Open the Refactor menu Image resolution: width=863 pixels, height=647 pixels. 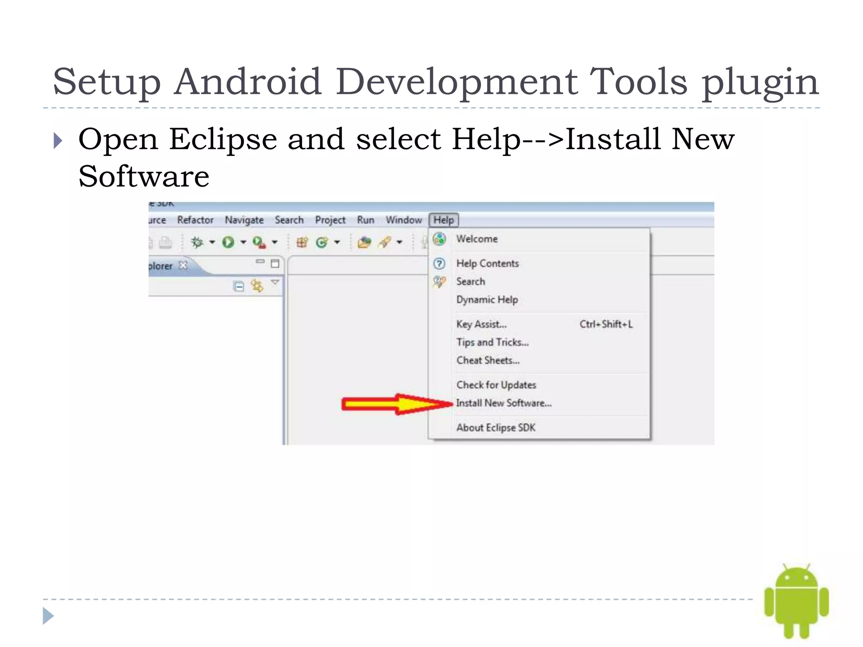195,220
